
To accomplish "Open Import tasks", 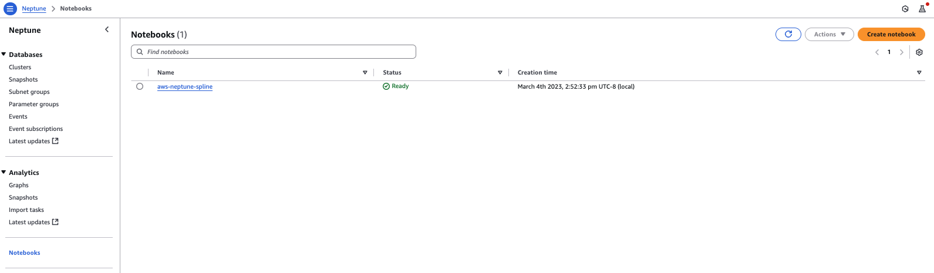I will pos(26,210).
